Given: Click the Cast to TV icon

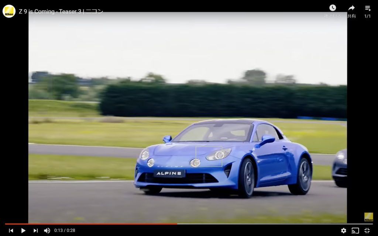Looking at the screenshot, I should [355, 230].
